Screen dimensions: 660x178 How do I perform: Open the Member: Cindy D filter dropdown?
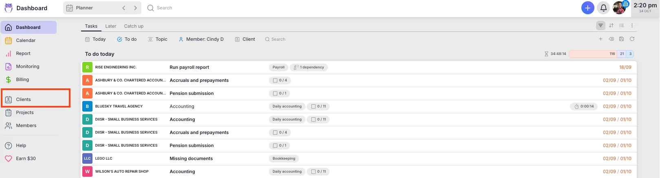(201, 39)
